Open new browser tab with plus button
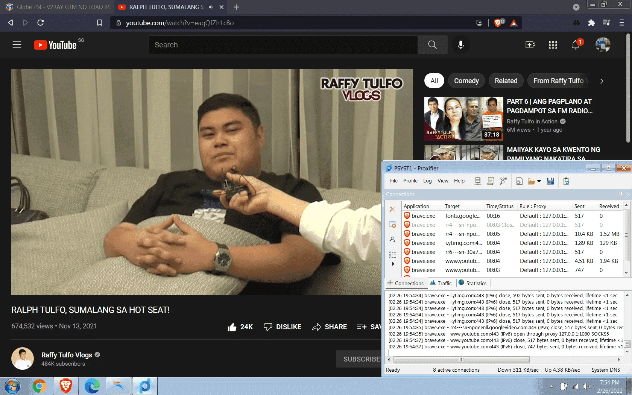Image resolution: width=632 pixels, height=395 pixels. [236, 7]
